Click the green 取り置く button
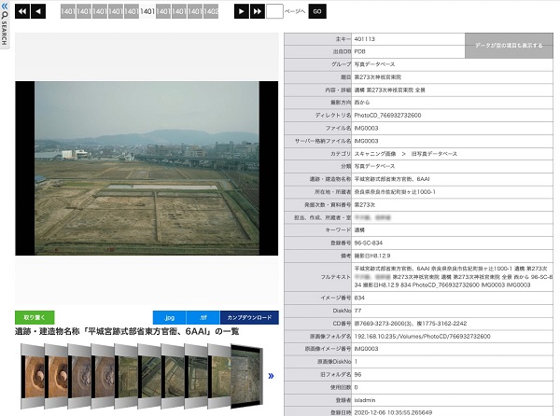The image size is (560, 416). tap(33, 318)
